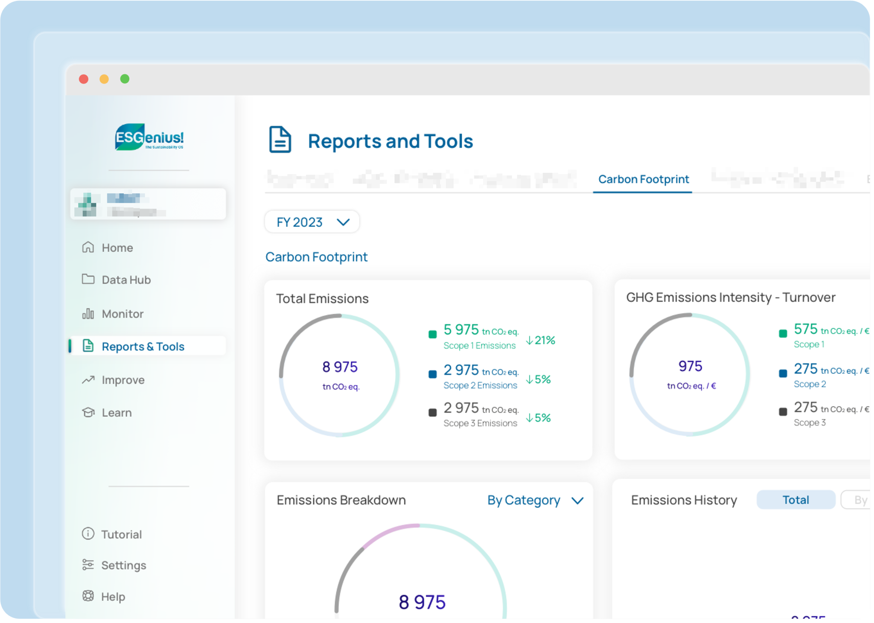The image size is (874, 623).
Task: Open Learn via the graduation cap icon
Action: [x=88, y=412]
